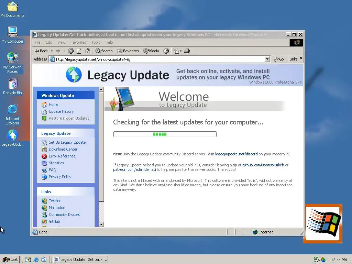Launch Outlook Express from quick launch
This screenshot has width=352, height=264.
[44, 260]
